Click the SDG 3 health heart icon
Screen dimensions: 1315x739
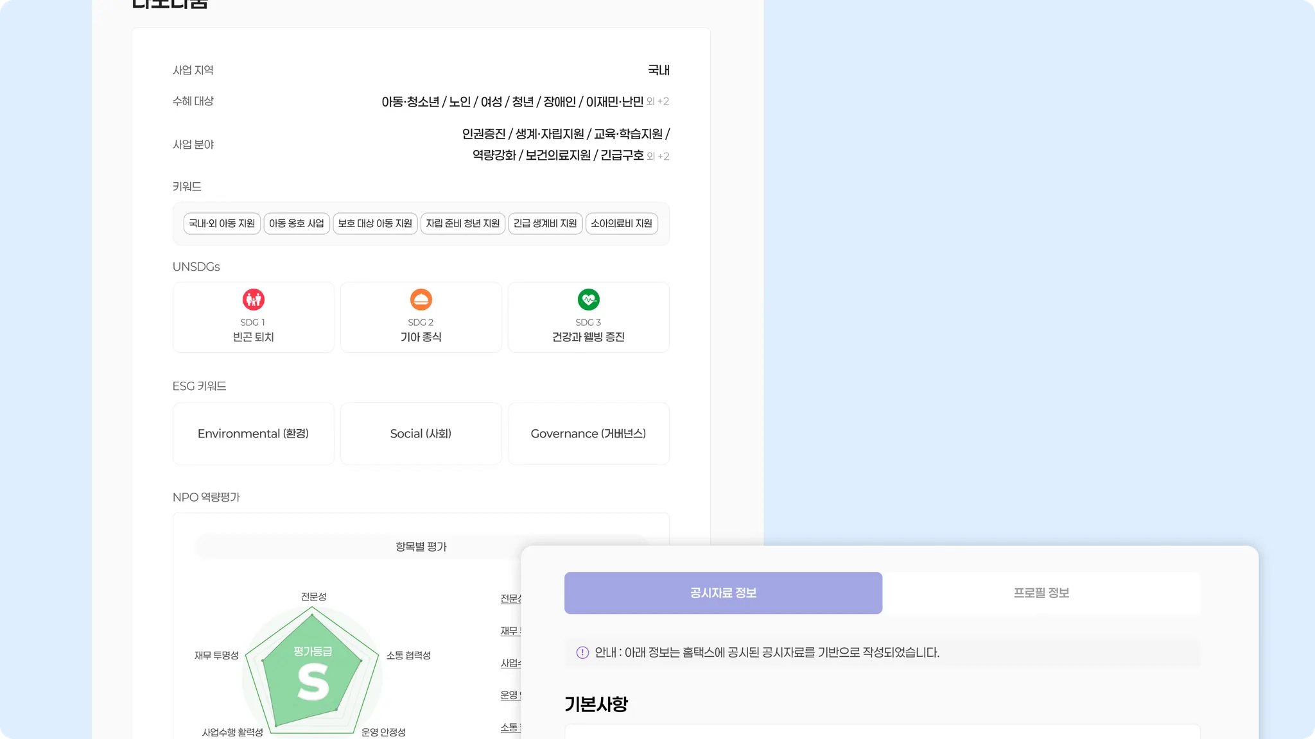(589, 300)
